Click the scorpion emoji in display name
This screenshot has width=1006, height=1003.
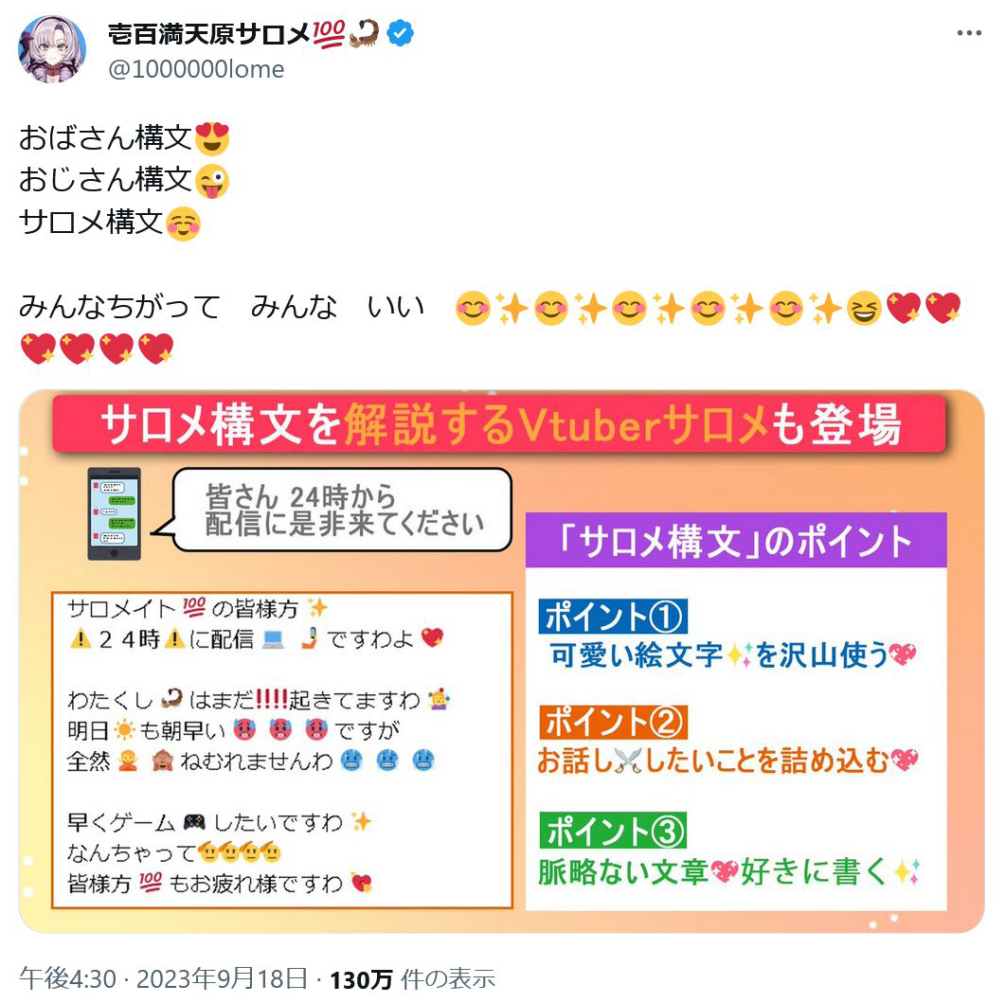364,33
